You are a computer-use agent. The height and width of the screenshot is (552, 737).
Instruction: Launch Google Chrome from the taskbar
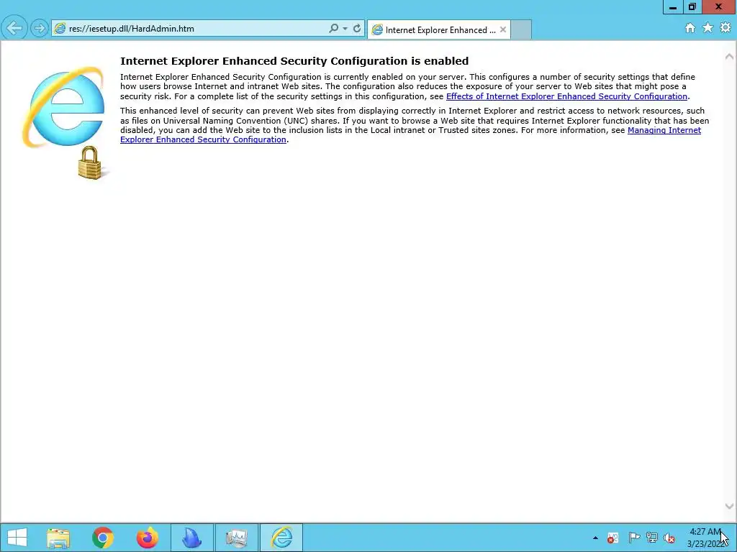[103, 538]
